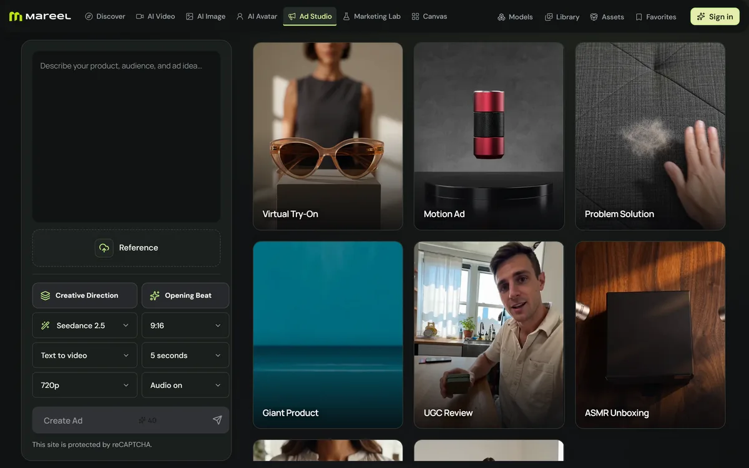Click the reference upload cloud icon
Image resolution: width=749 pixels, height=468 pixels.
(104, 248)
